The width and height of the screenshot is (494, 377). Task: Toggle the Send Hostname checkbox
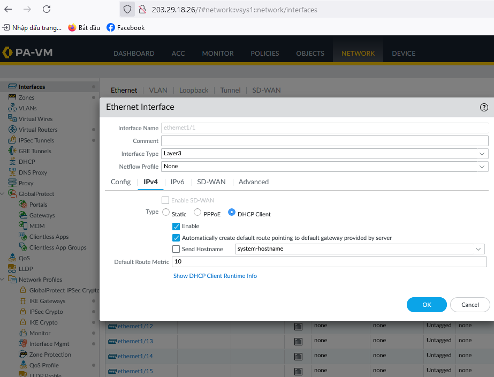176,249
